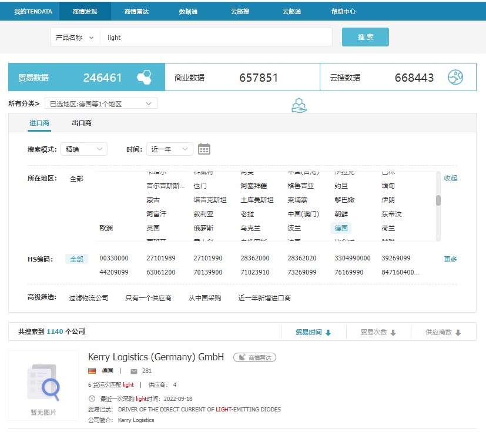Image resolution: width=486 pixels, height=432 pixels.
Task: Select the 商业数据 657851 tab
Action: (242, 77)
